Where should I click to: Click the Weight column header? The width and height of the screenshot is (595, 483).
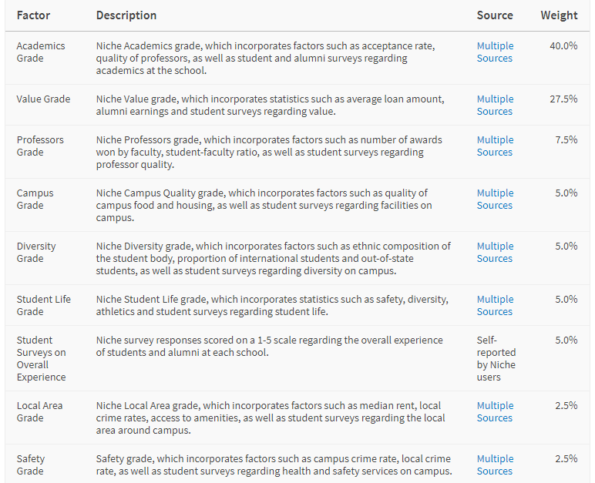pyautogui.click(x=559, y=15)
